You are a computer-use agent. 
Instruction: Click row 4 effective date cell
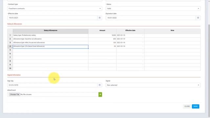coord(130,47)
